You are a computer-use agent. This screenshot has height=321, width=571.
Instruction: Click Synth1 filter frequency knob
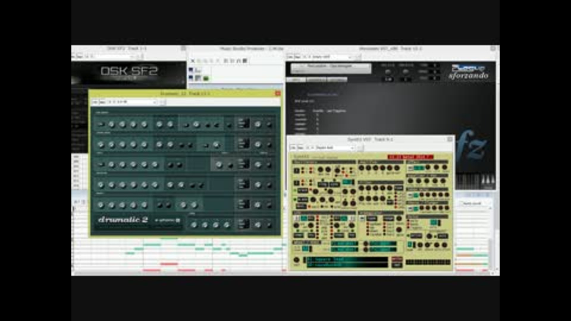pyautogui.click(x=361, y=198)
